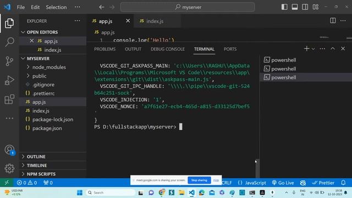Expand the public folder

pyautogui.click(x=53, y=76)
